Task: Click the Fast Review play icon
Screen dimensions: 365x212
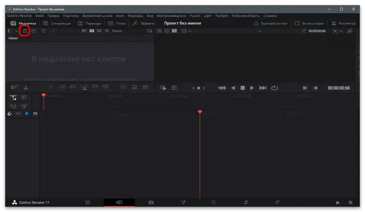Action: [163, 88]
